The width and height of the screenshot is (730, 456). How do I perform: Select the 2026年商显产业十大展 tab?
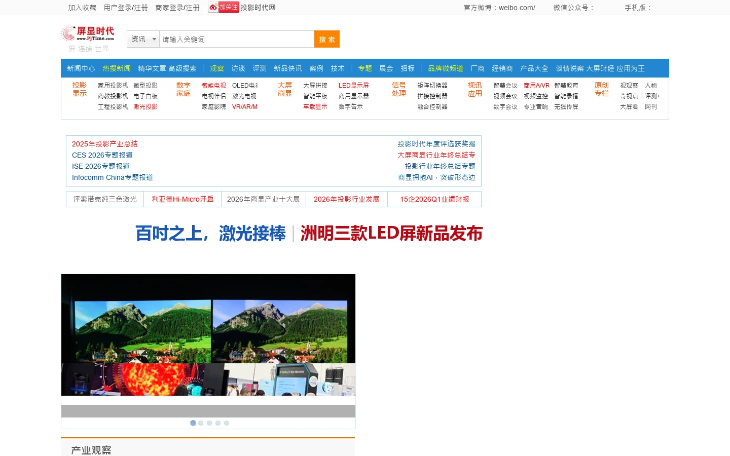[x=264, y=199]
